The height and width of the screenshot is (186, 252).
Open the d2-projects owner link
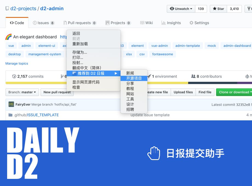pos(23,8)
